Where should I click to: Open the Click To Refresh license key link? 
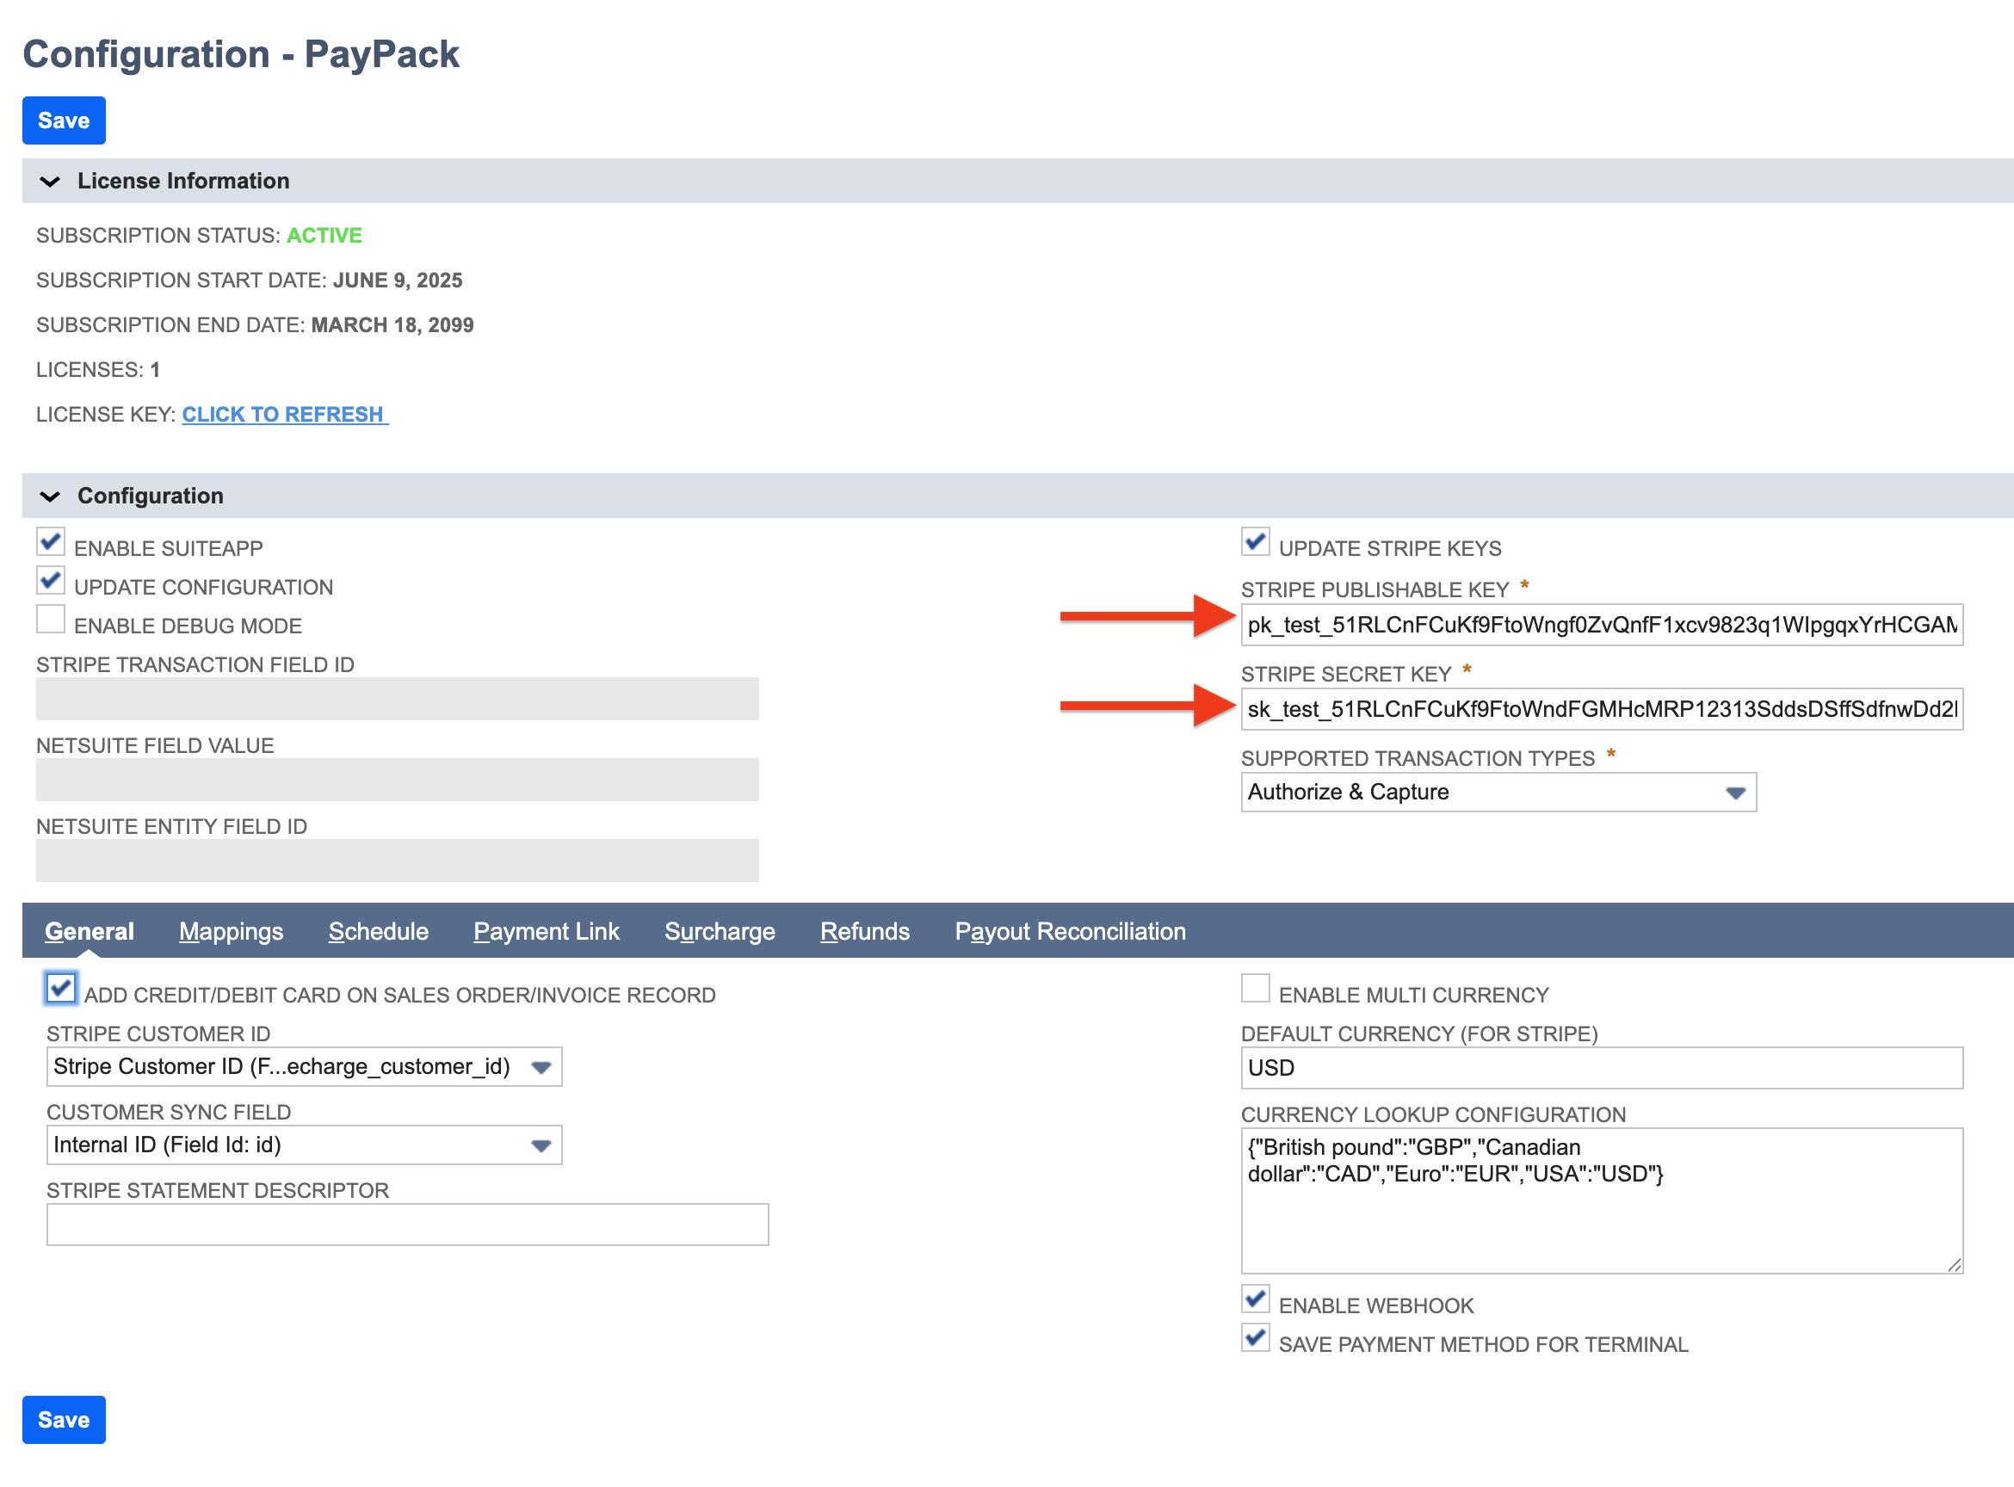[285, 414]
